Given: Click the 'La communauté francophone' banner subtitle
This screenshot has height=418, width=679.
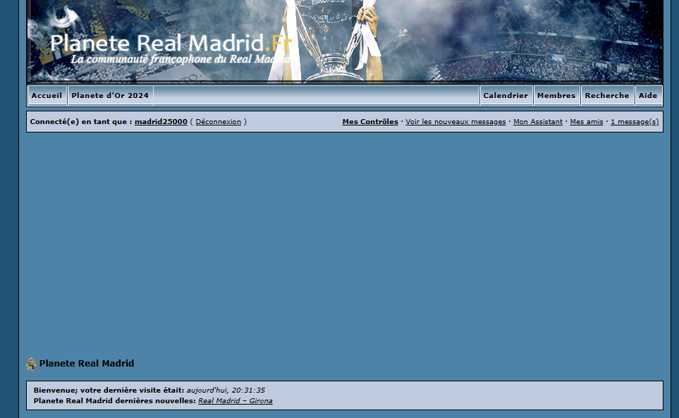Looking at the screenshot, I should point(180,59).
